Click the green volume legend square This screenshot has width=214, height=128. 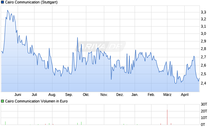pyautogui.click(x=2, y=101)
